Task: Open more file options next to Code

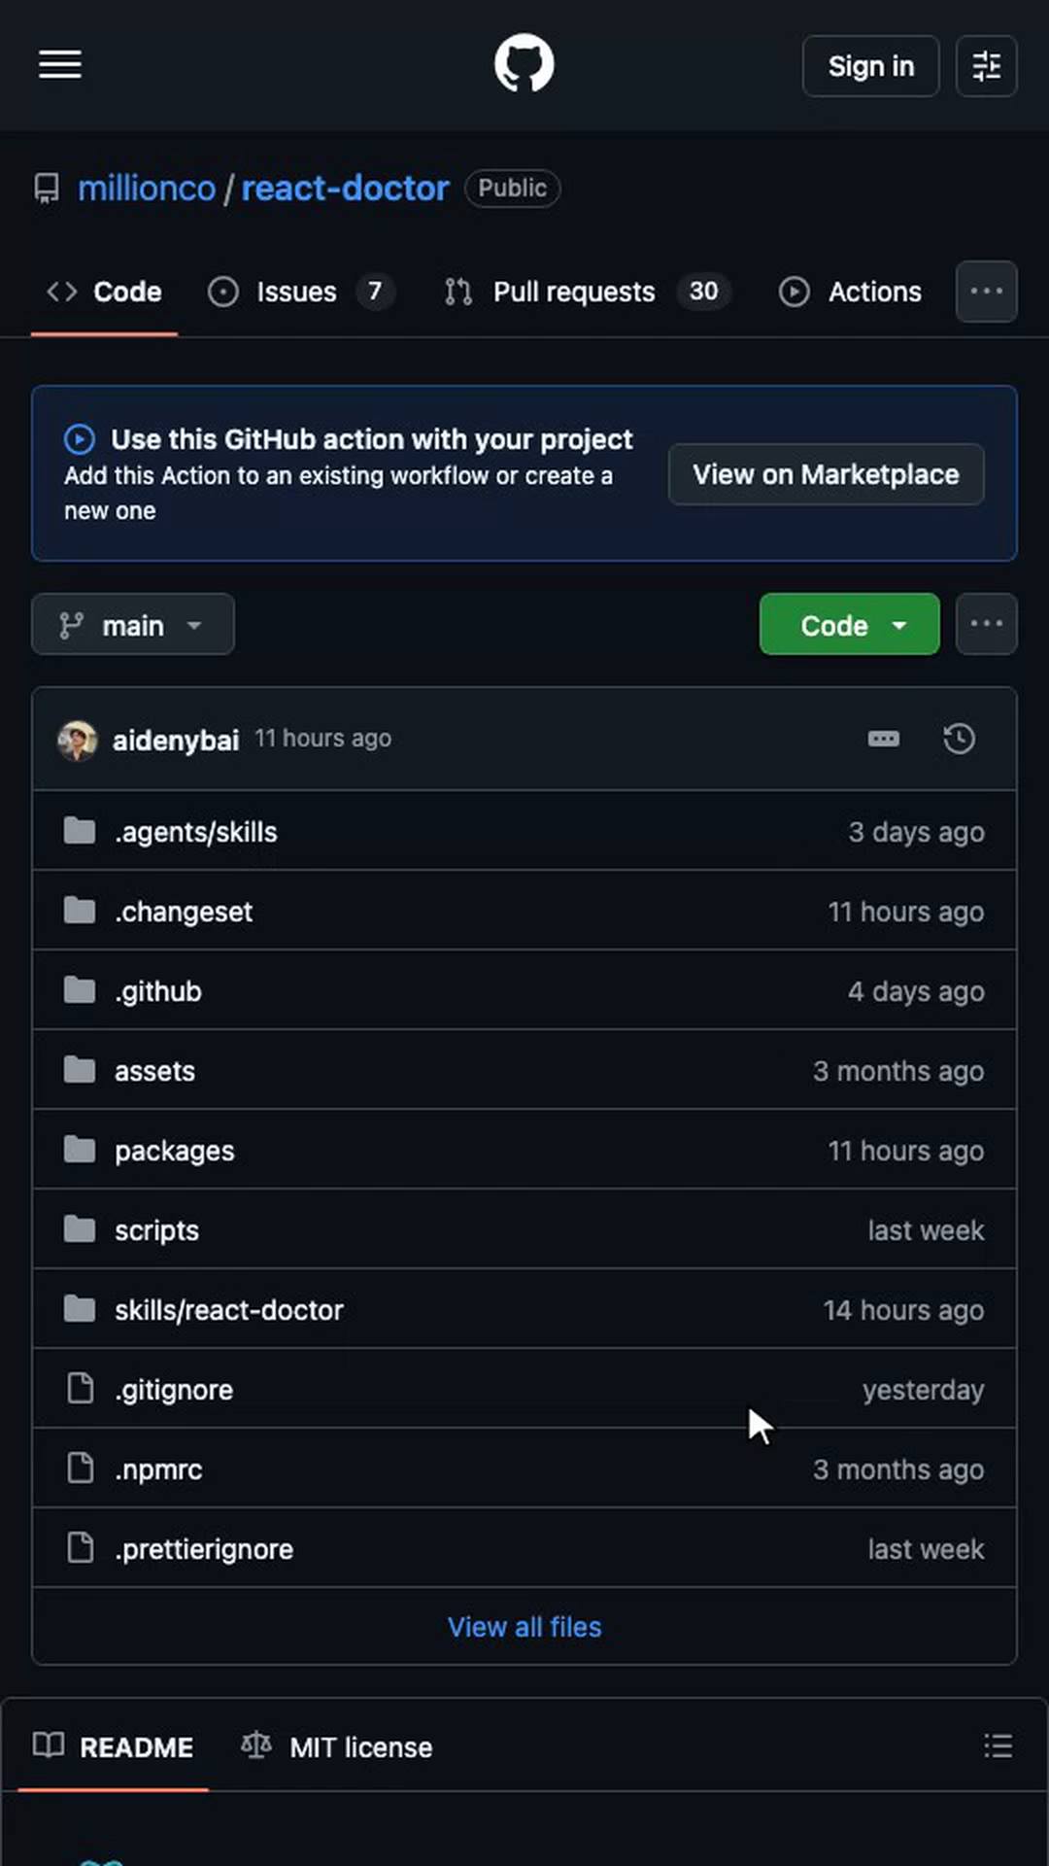Action: [x=987, y=625]
